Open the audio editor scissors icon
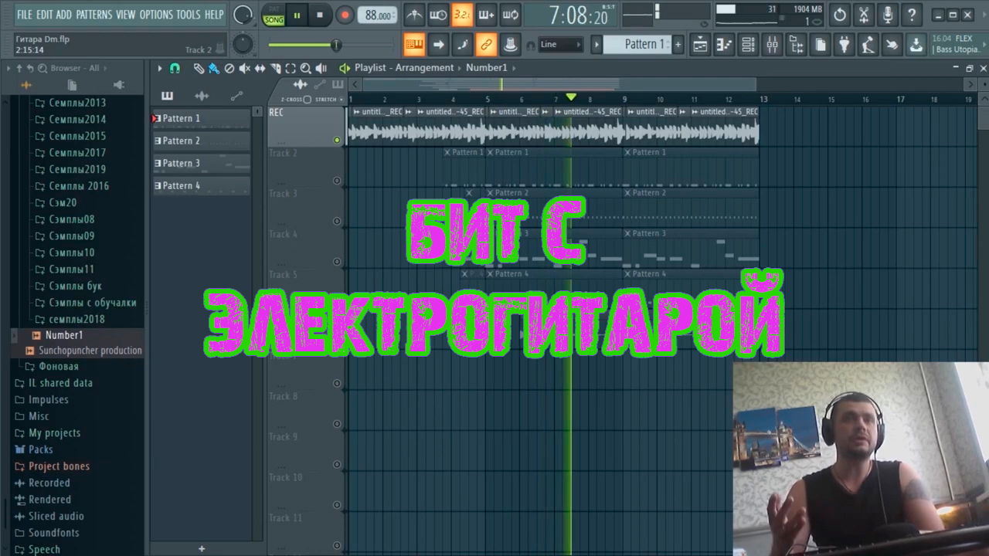989x556 pixels. (x=864, y=15)
